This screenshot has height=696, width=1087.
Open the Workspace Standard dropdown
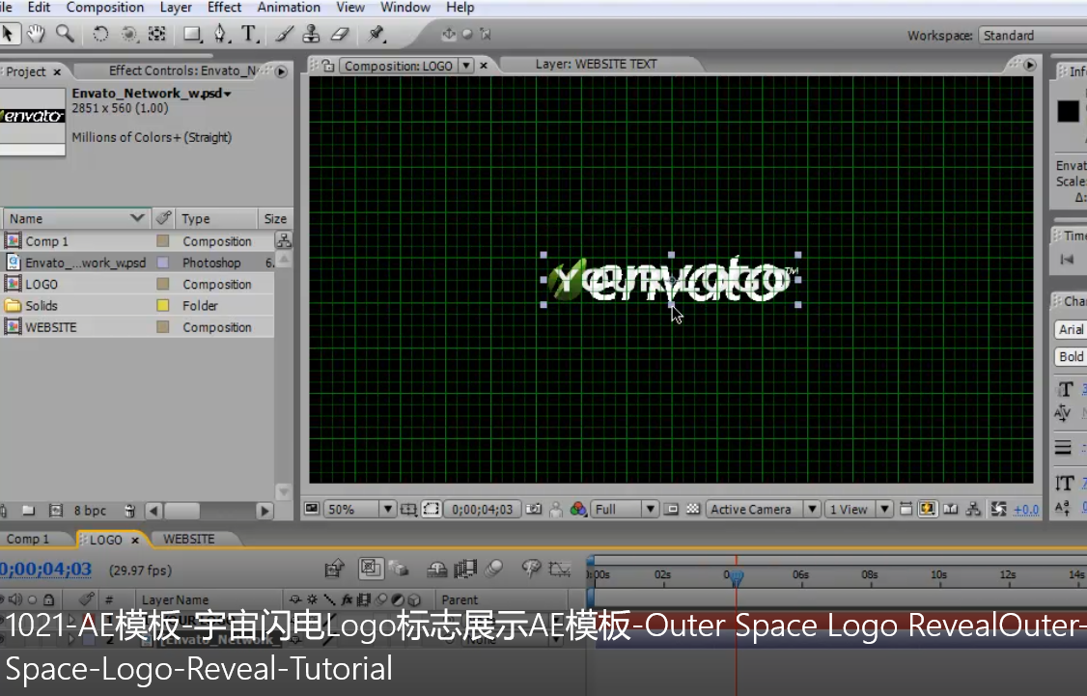(x=1032, y=36)
